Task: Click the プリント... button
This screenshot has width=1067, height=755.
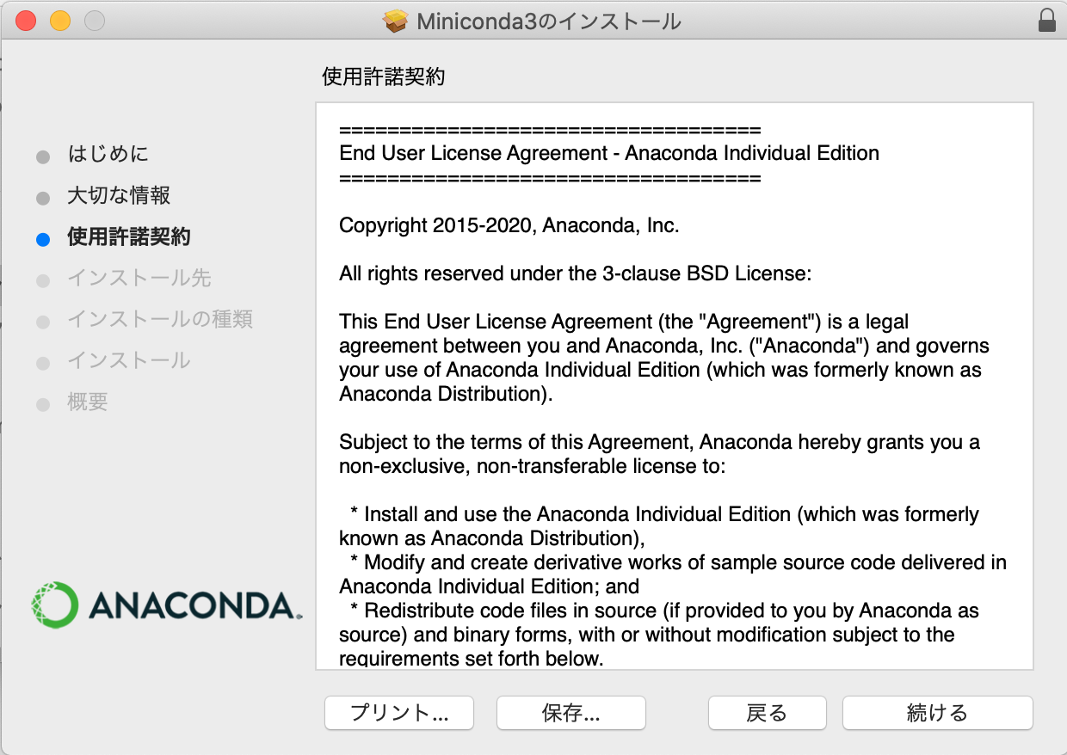Action: click(x=399, y=713)
